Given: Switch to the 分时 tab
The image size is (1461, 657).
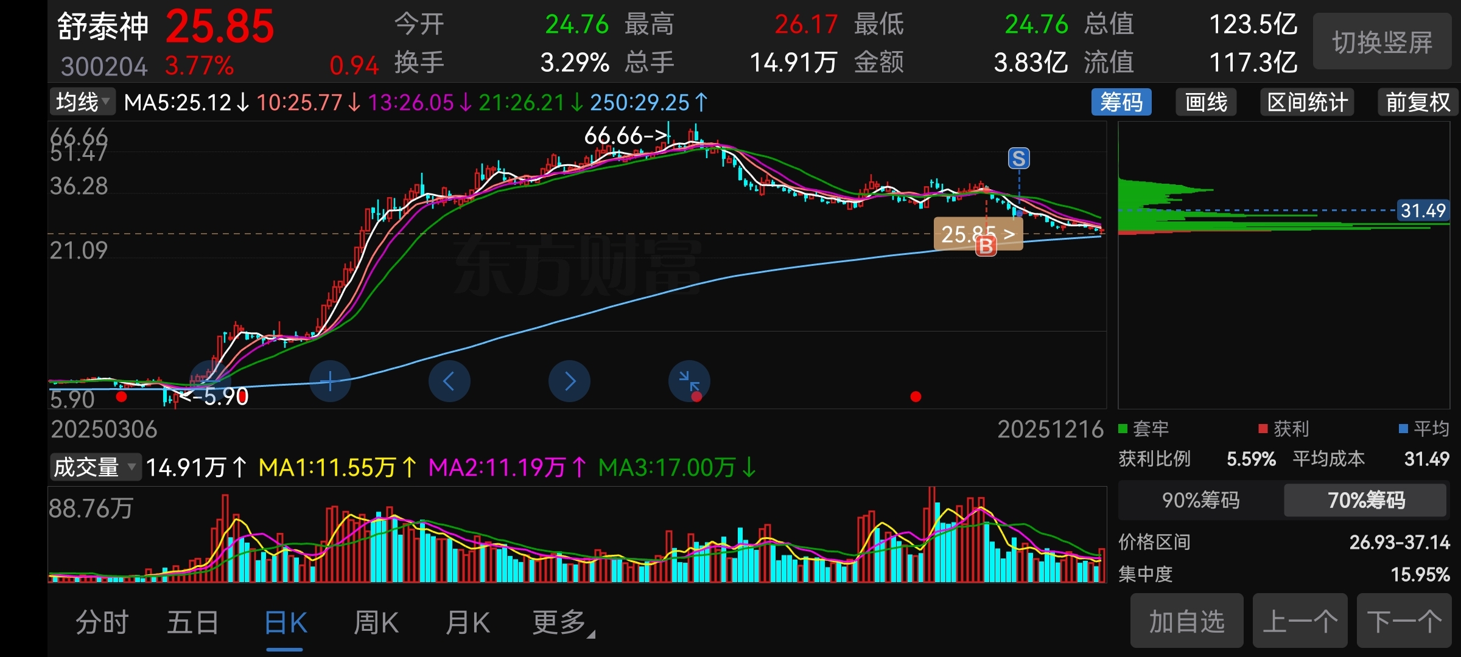Looking at the screenshot, I should point(102,622).
